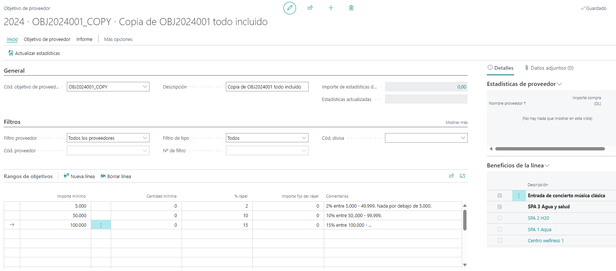Image resolution: width=616 pixels, height=271 pixels.
Task: Switch to Datos adjuntos (0) tab
Action: tap(549, 68)
